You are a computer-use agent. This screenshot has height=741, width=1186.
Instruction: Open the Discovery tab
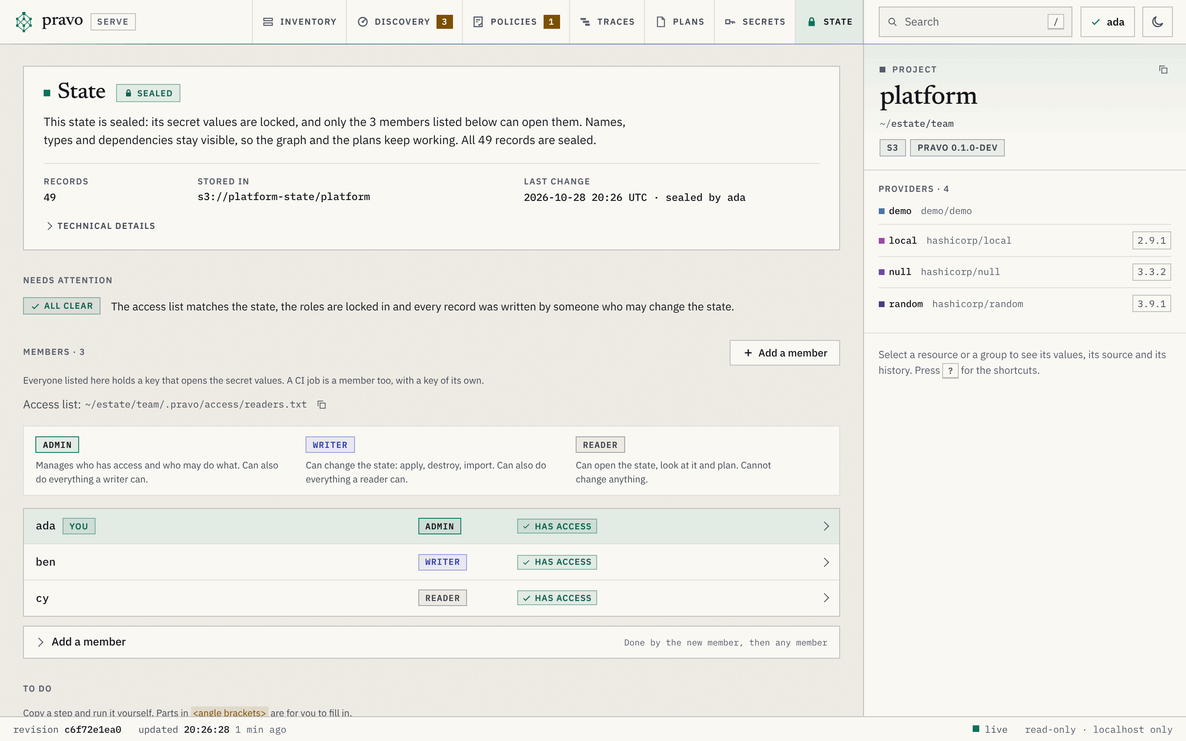(x=404, y=22)
